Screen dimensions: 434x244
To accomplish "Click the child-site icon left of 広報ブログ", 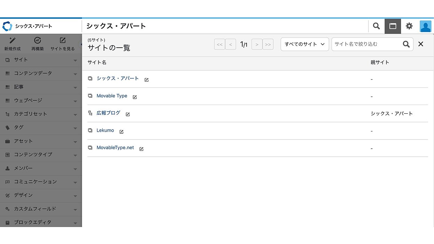I will point(90,113).
